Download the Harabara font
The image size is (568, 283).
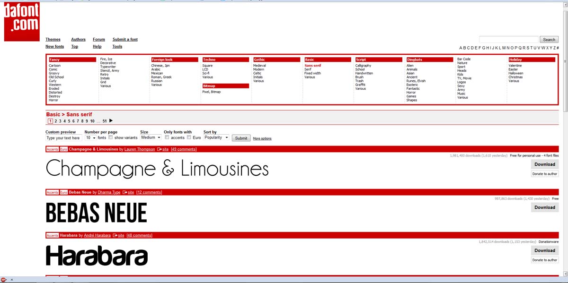coord(545,250)
